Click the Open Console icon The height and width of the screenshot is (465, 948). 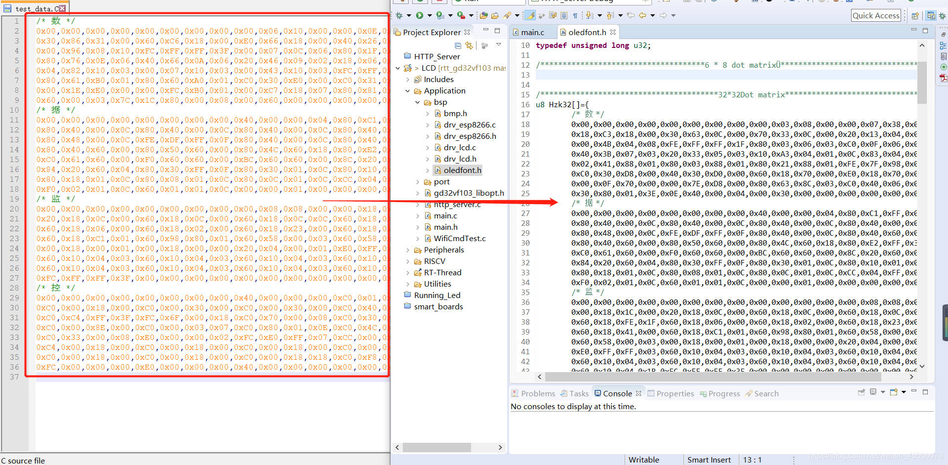pos(894,392)
